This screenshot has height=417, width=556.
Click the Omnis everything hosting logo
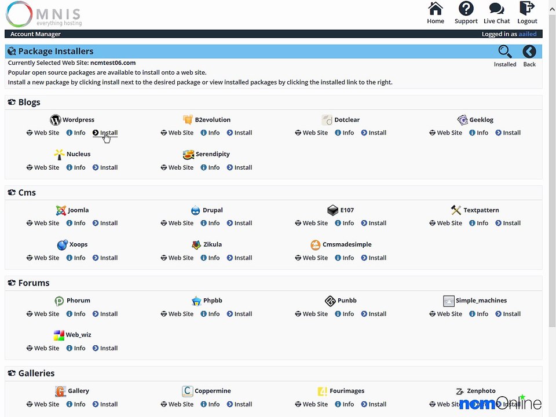click(43, 14)
